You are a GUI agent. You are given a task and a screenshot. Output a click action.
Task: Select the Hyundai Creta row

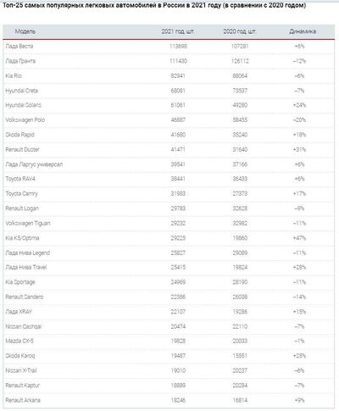169,91
